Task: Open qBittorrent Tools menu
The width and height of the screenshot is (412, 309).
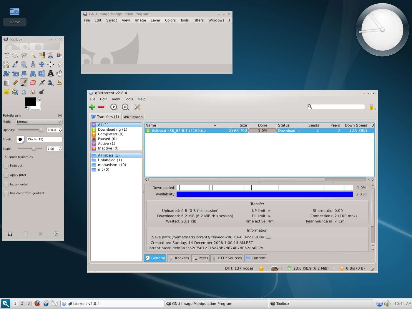Action: (129, 99)
